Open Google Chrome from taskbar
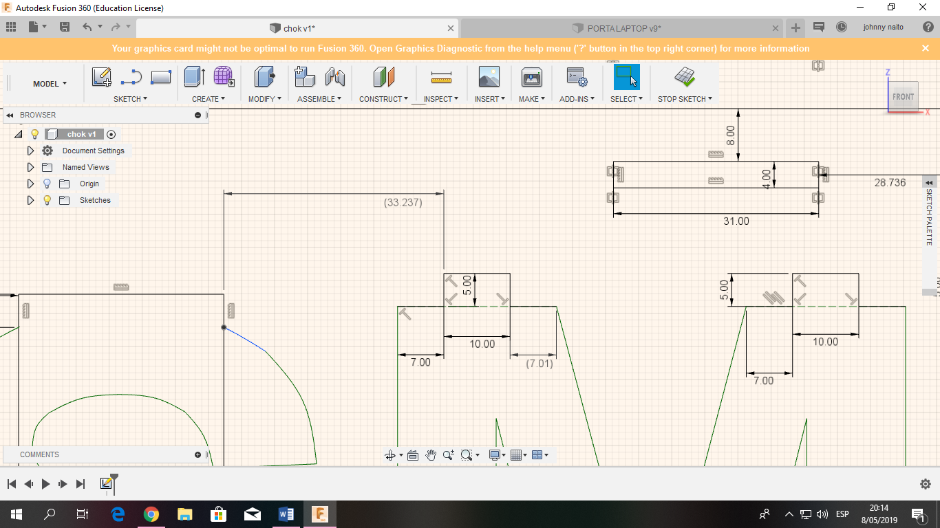Image resolution: width=940 pixels, height=528 pixels. 151,514
